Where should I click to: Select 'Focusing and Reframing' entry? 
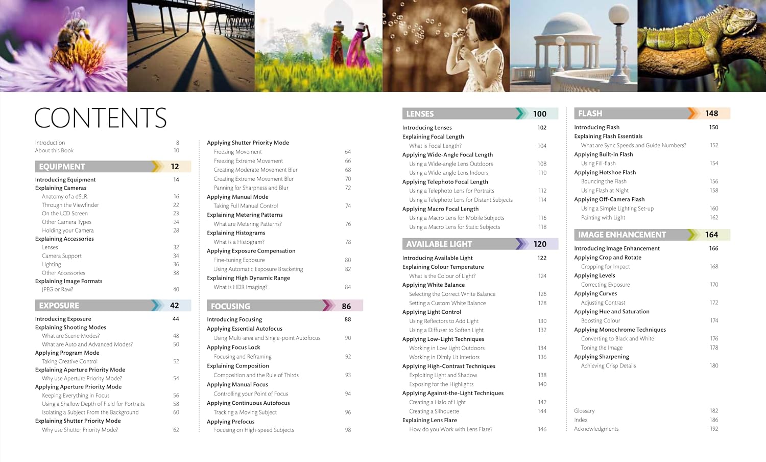pos(243,357)
